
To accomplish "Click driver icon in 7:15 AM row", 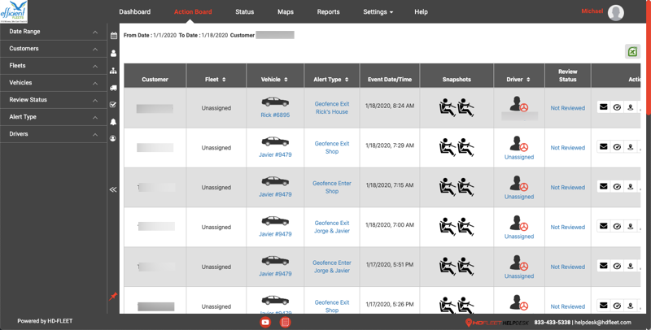I will pyautogui.click(x=519, y=183).
